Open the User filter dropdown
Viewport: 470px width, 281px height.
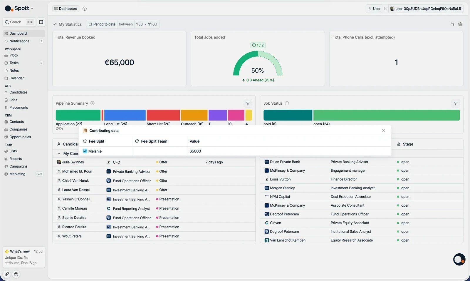(x=374, y=9)
